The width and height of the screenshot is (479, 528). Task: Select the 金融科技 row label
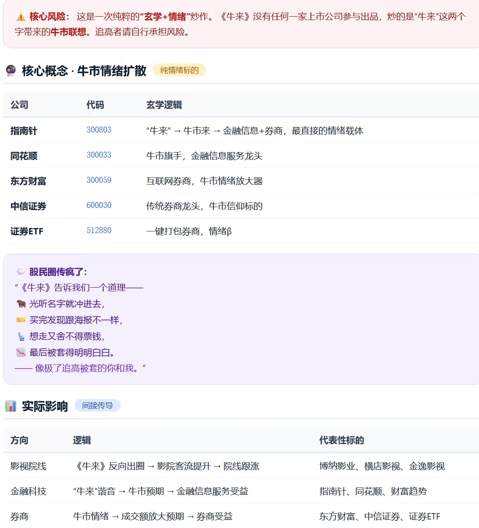pyautogui.click(x=28, y=491)
